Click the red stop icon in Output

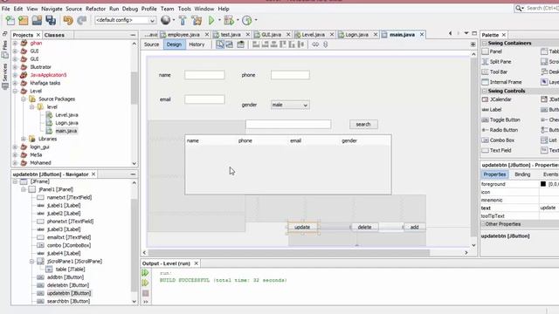(x=146, y=293)
